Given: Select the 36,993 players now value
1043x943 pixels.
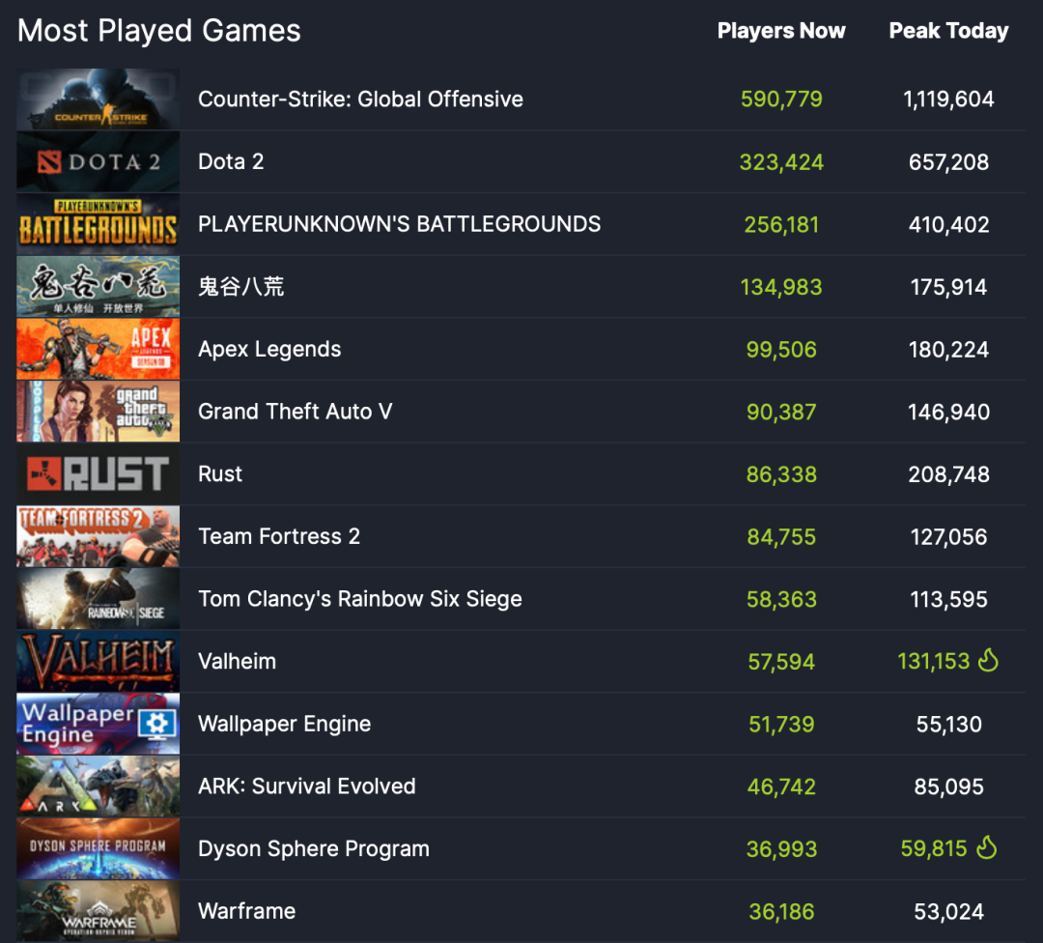Looking at the screenshot, I should (781, 850).
